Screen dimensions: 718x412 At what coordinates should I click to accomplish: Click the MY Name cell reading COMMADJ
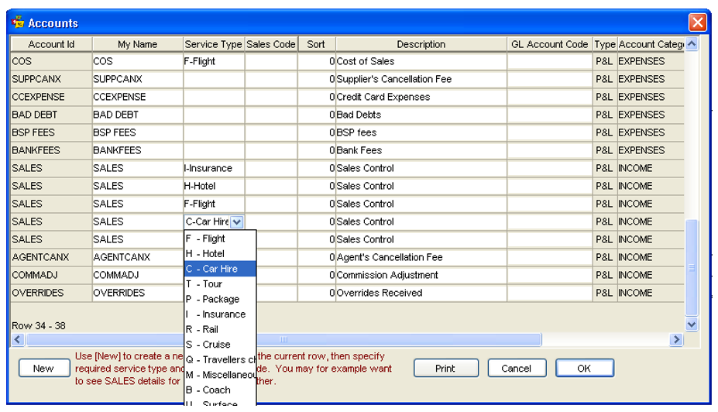137,275
